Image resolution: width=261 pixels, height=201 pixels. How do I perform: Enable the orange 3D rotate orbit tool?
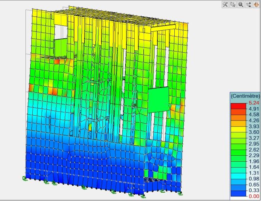tap(256, 5)
